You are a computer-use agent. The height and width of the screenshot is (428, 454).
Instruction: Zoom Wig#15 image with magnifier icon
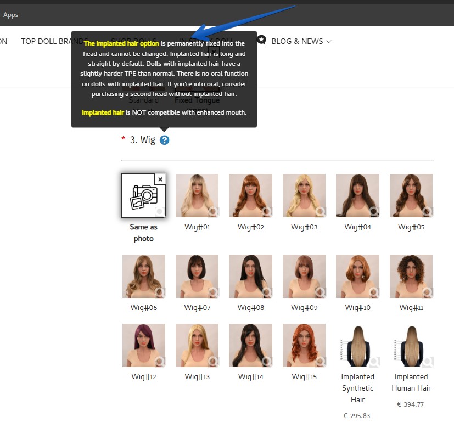321,362
